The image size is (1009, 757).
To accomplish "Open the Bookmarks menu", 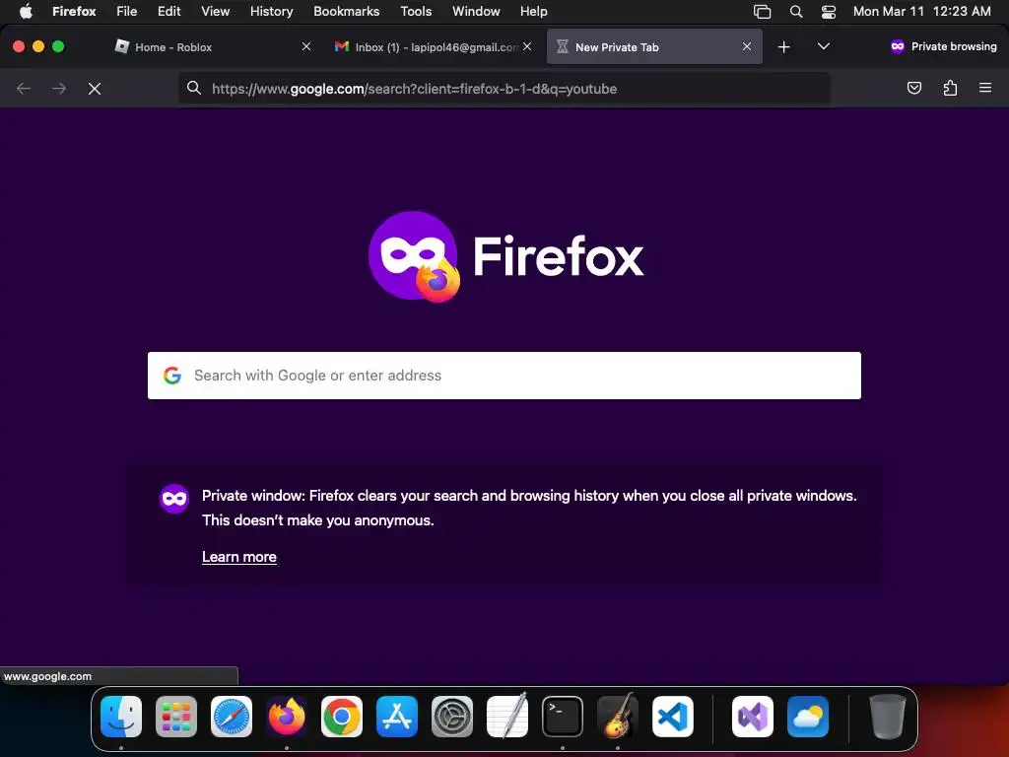I will pyautogui.click(x=346, y=12).
